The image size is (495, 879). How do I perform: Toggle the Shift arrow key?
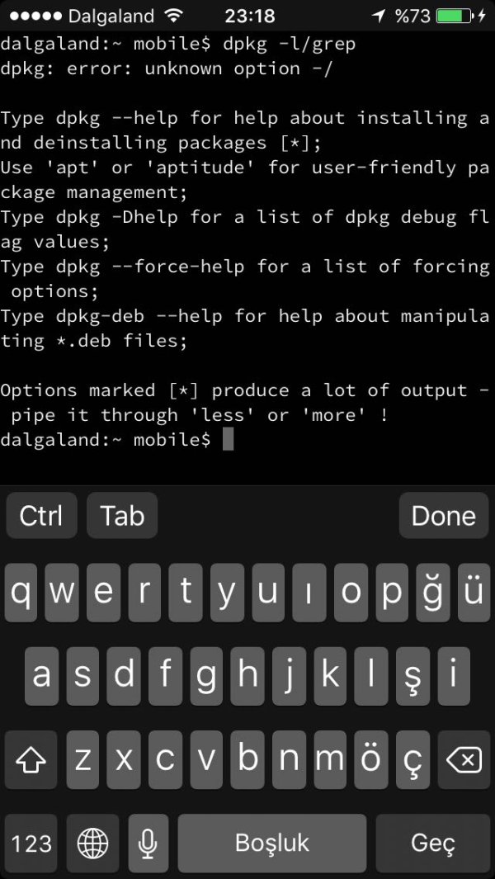(x=31, y=759)
